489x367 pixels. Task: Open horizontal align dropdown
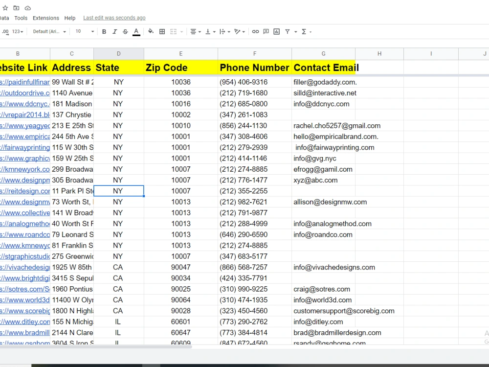[x=196, y=31]
